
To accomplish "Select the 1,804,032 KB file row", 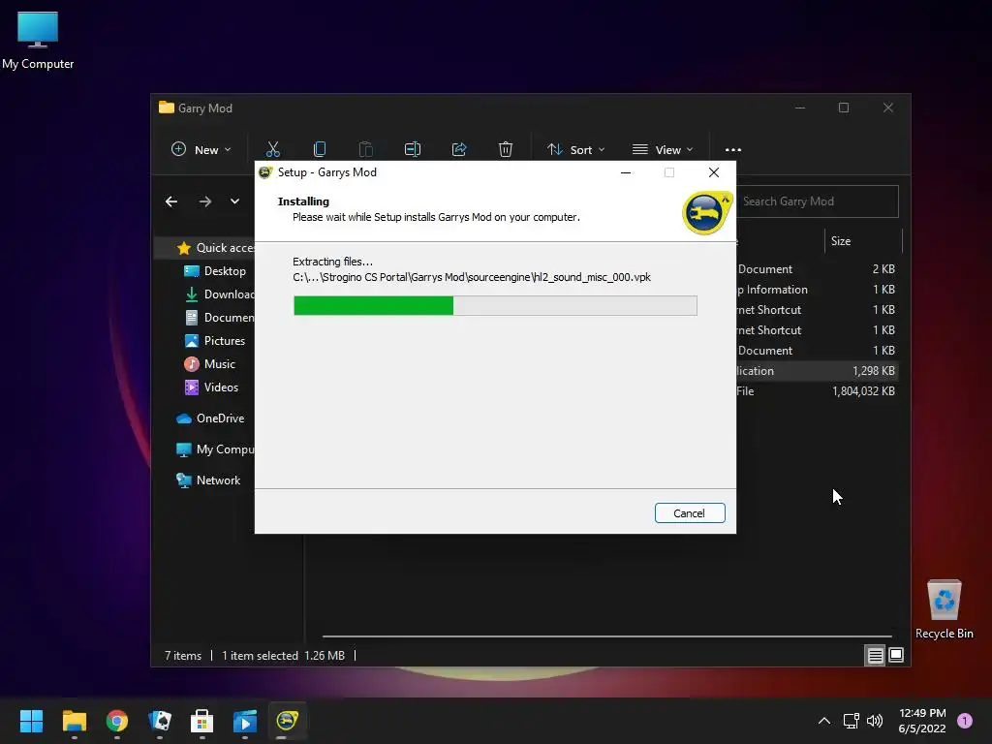I will click(x=818, y=391).
